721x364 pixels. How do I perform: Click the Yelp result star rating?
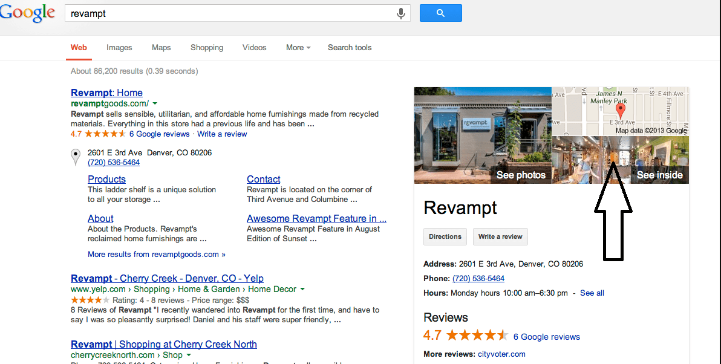[x=90, y=300]
